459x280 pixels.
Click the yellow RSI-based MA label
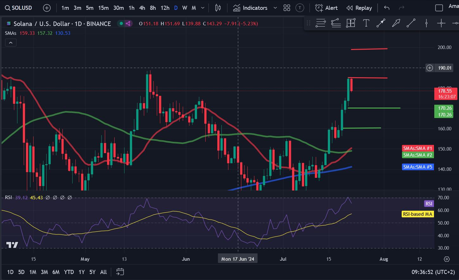[418, 214]
